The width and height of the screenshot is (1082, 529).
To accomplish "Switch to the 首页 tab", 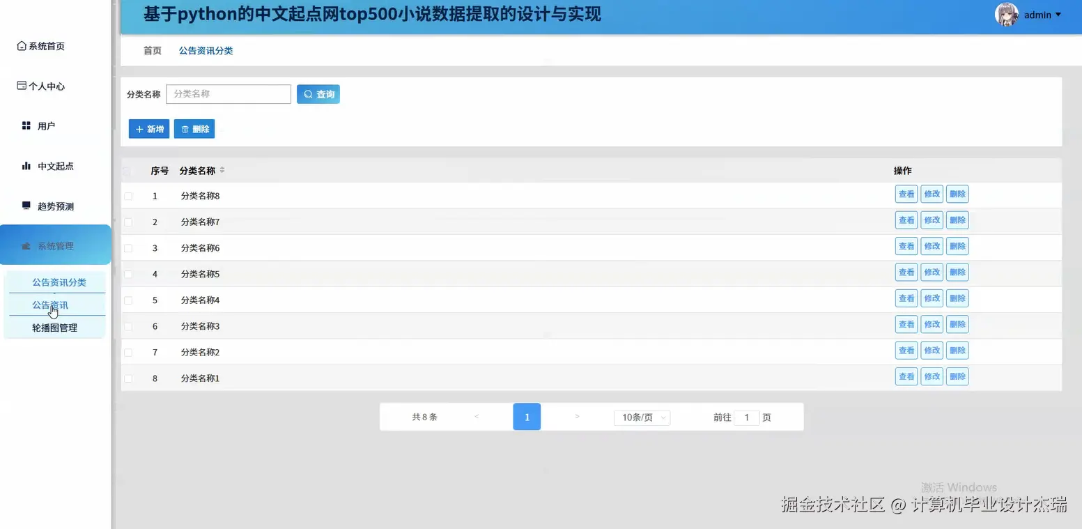I will 152,50.
